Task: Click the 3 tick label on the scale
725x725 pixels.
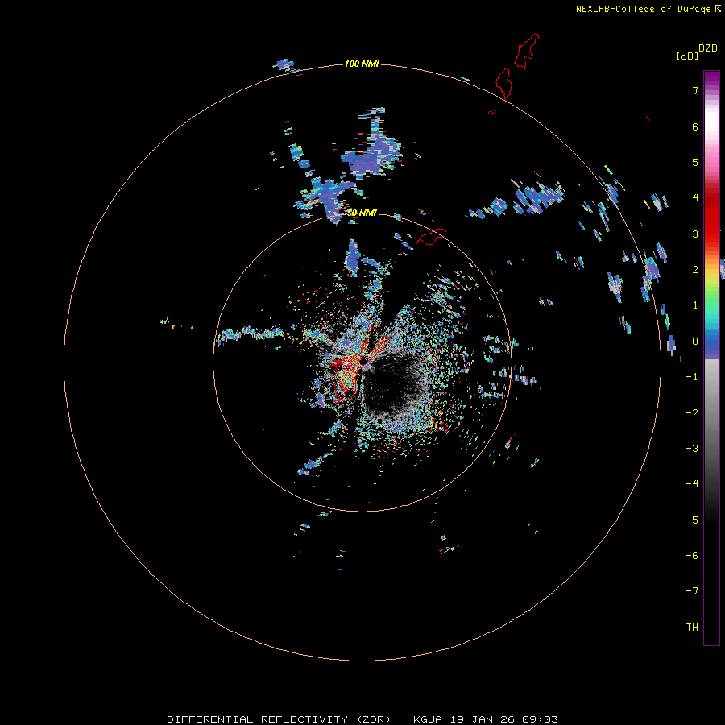Action: (695, 234)
